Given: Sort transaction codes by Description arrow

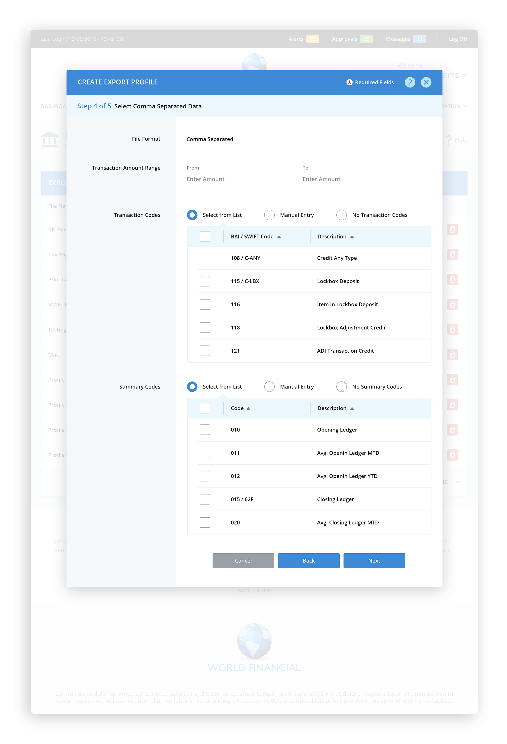Looking at the screenshot, I should tap(352, 237).
